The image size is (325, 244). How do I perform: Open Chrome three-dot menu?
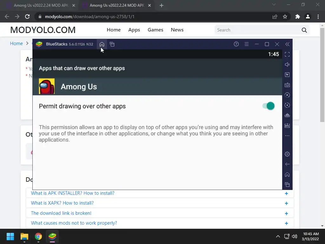318,17
